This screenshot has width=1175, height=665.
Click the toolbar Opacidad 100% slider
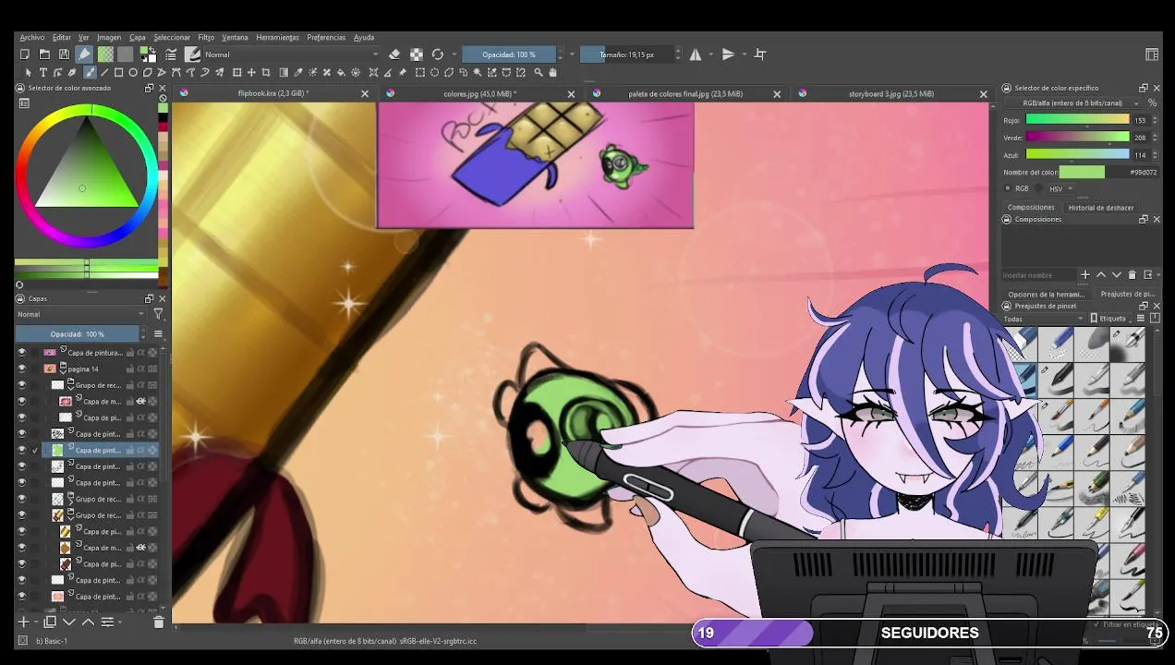click(x=510, y=54)
